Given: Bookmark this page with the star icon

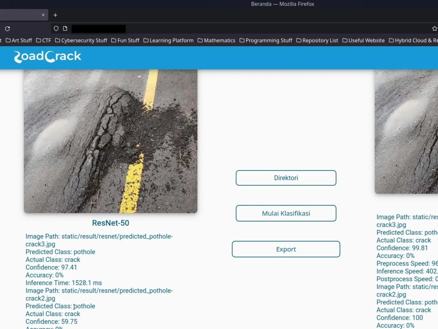Looking at the screenshot, I should [x=434, y=29].
